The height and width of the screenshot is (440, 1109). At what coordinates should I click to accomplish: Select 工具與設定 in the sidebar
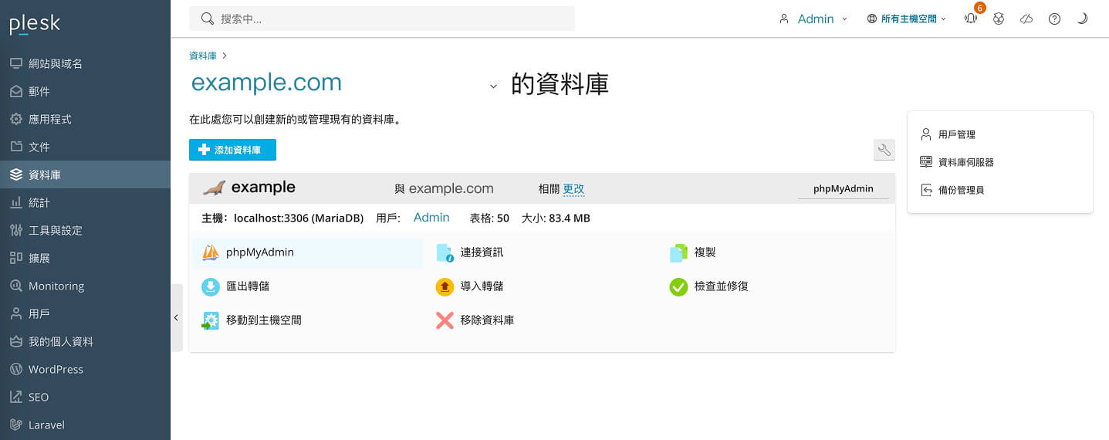click(x=56, y=230)
